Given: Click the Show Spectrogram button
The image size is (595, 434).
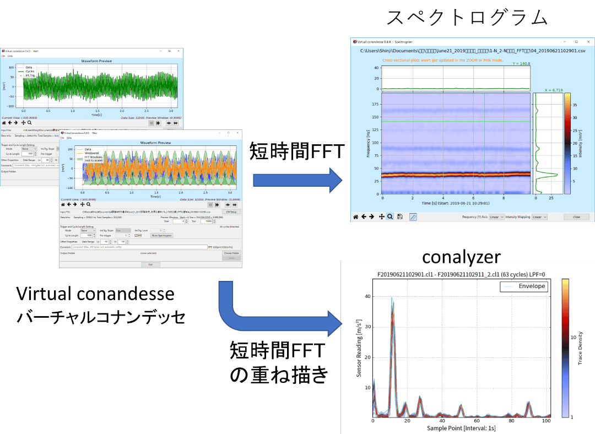Looking at the screenshot, I should pyautogui.click(x=162, y=236).
